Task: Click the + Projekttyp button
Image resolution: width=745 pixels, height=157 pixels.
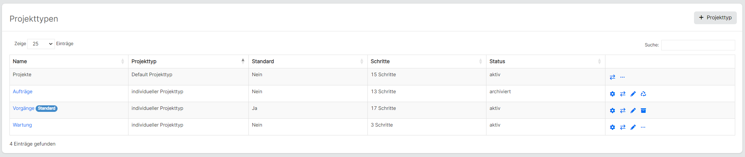Action: click(715, 18)
